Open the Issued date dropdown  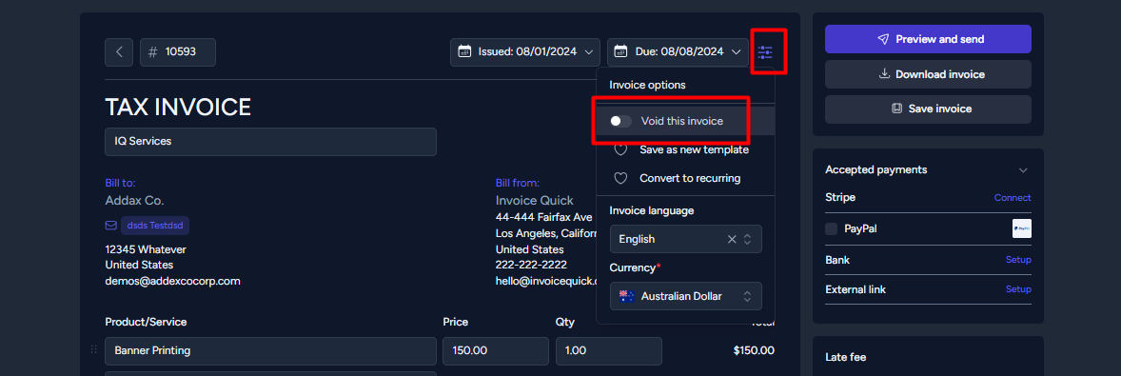tap(524, 52)
